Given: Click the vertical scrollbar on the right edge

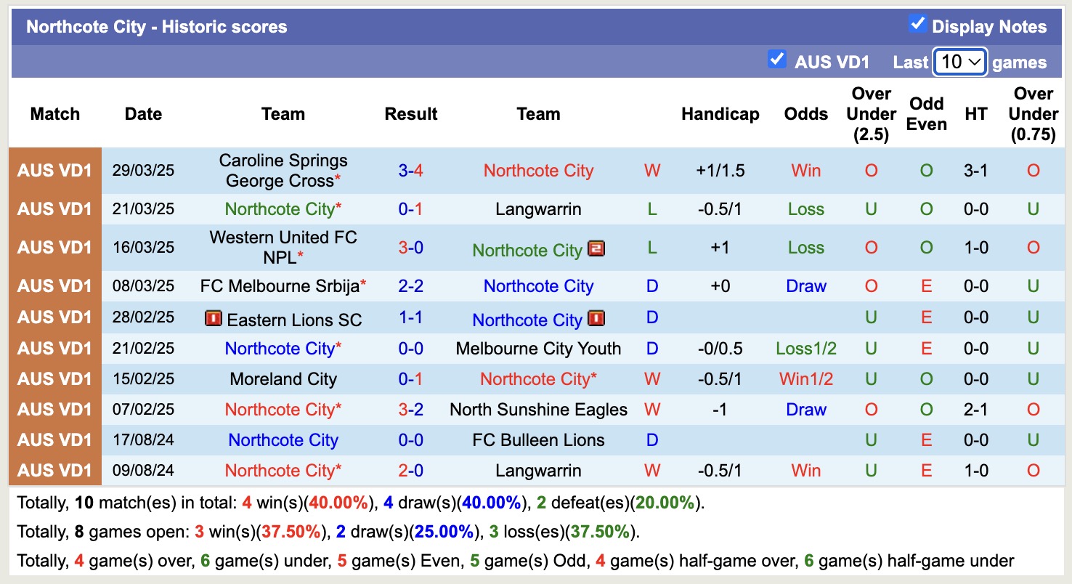Looking at the screenshot, I should pos(1068,291).
